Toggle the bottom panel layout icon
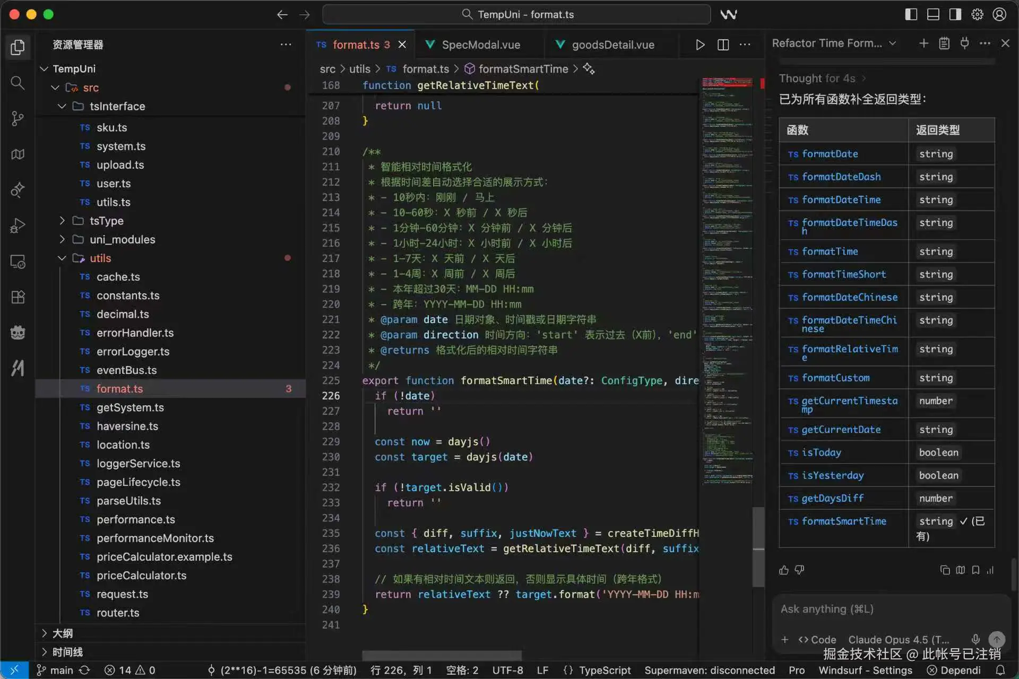 click(933, 14)
